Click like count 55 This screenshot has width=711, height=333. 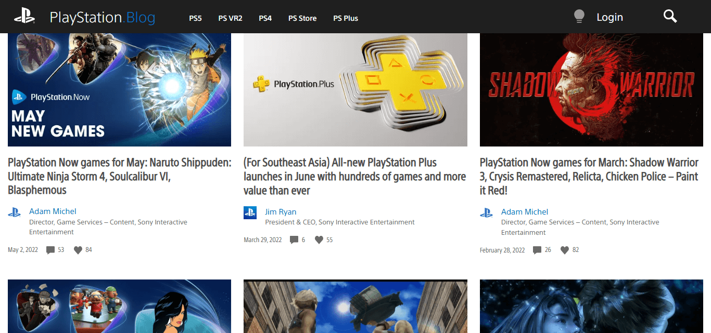pyautogui.click(x=329, y=240)
